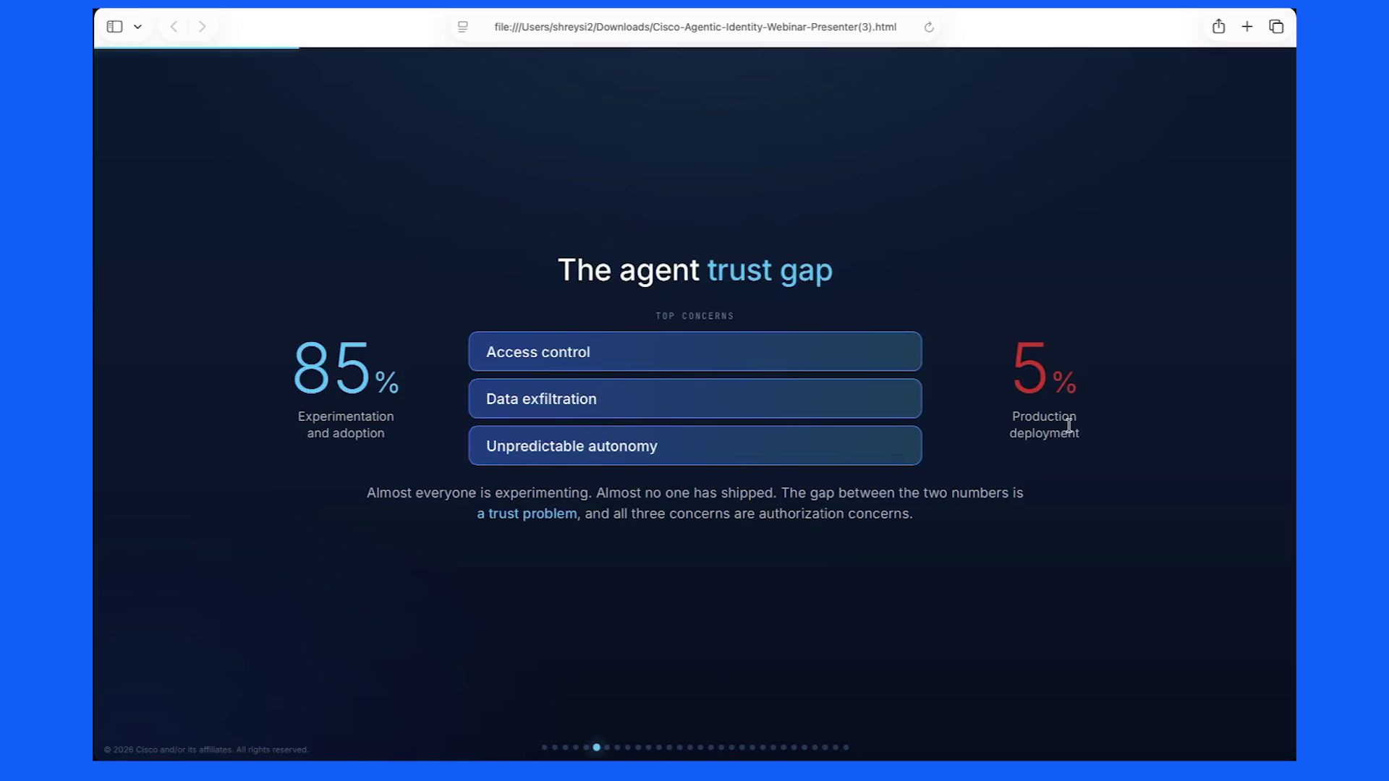The width and height of the screenshot is (1389, 781).
Task: Click 'a trust problem' highlighted text
Action: pos(527,513)
